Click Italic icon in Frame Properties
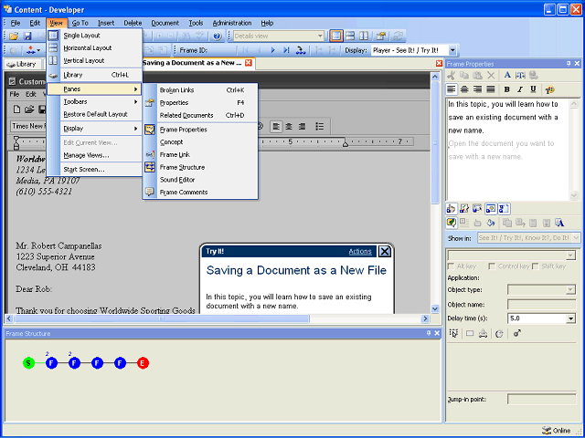 pyautogui.click(x=520, y=89)
